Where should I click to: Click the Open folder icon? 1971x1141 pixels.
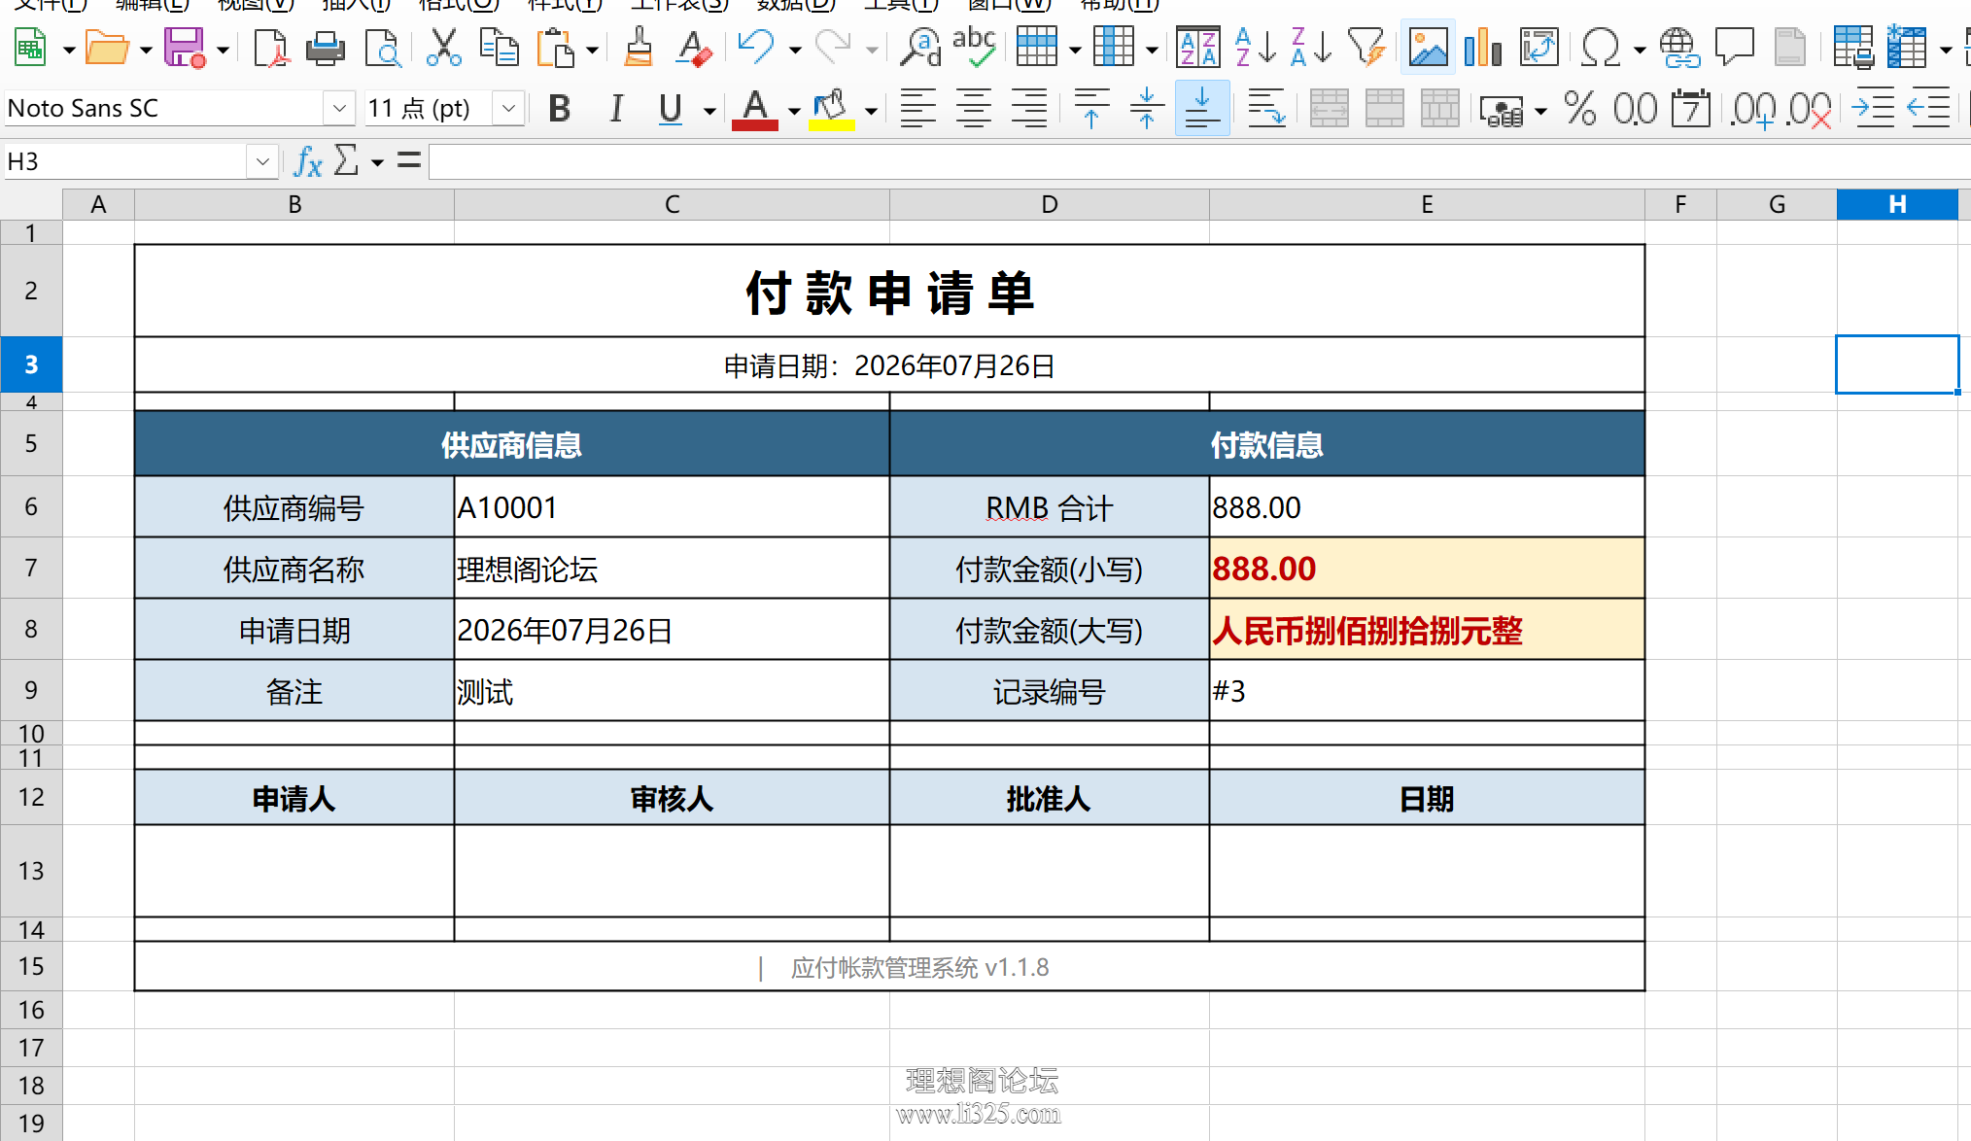click(x=107, y=47)
